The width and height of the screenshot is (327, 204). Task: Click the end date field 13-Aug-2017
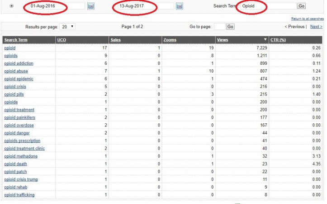(144, 6)
